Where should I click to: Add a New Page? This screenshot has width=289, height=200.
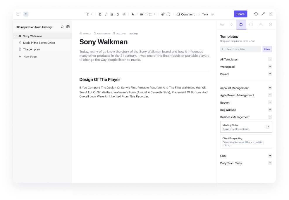(x=28, y=57)
